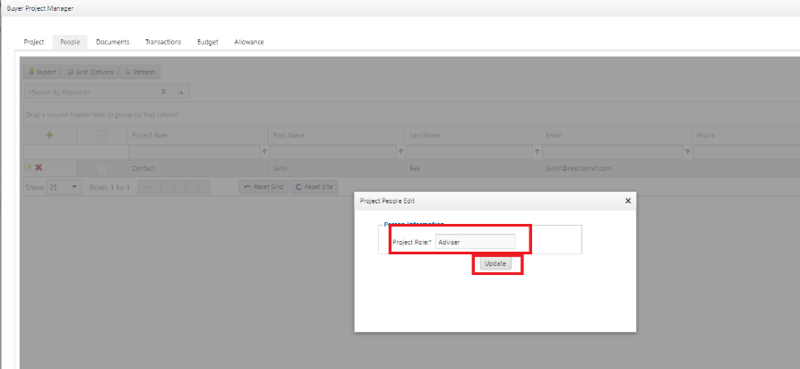The width and height of the screenshot is (800, 369).
Task: Click the Project Role input field
Action: click(475, 241)
